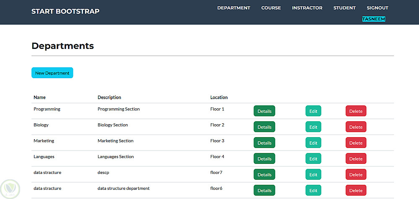View Details for Programming department

[264, 111]
